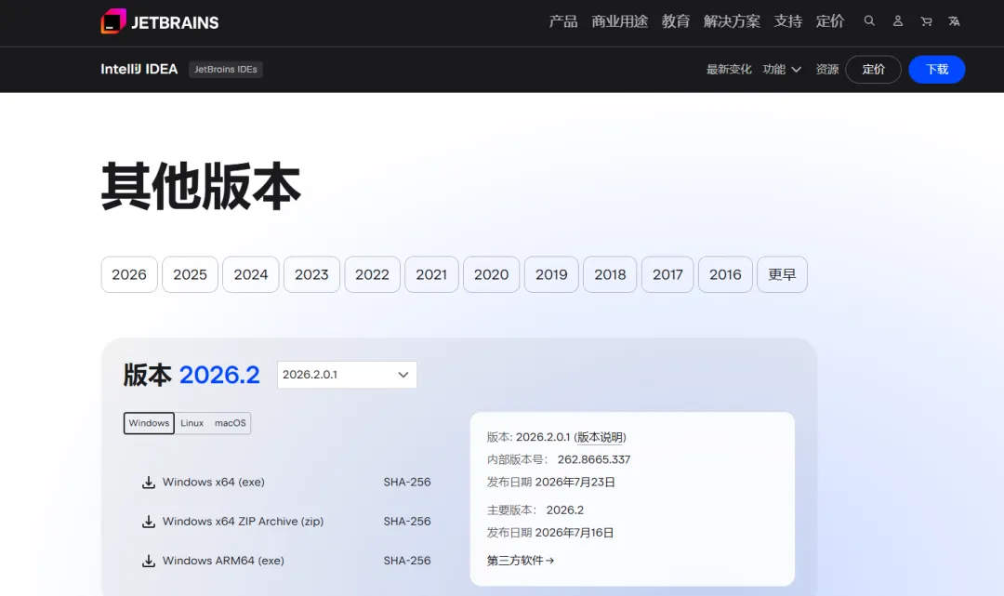Screen dimensions: 1004x596
Task: Open the 商业用途 menu
Action: (619, 21)
